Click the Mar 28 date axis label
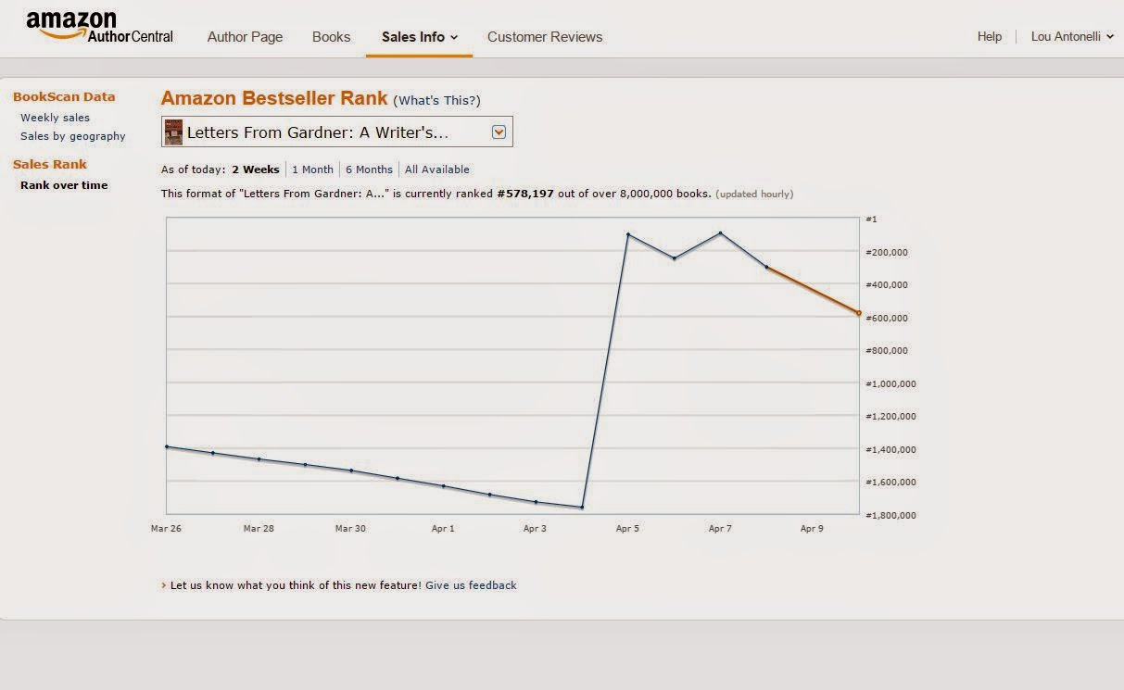Image resolution: width=1124 pixels, height=690 pixels. coord(259,529)
